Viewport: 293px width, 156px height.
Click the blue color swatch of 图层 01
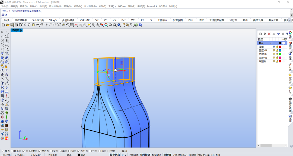pos(280,50)
